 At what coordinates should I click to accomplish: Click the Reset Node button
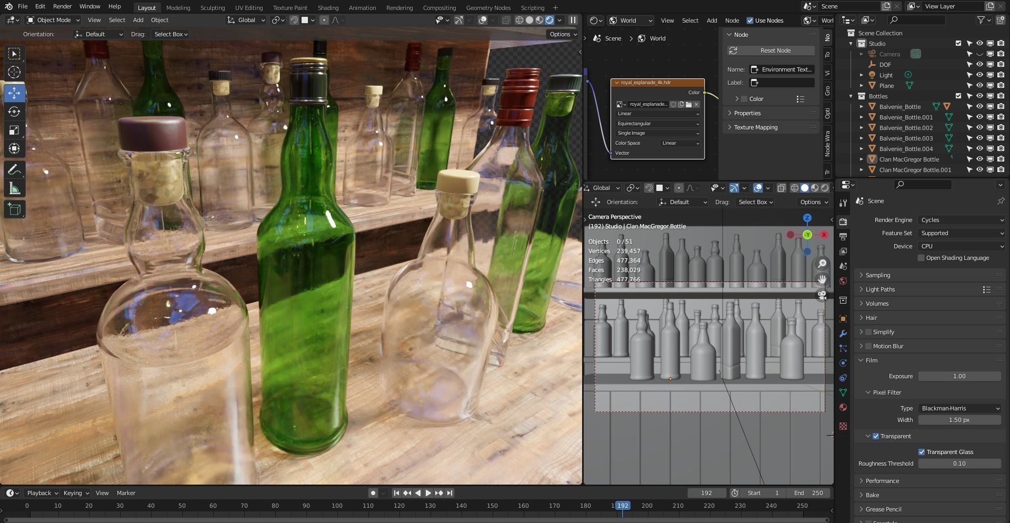pyautogui.click(x=771, y=51)
